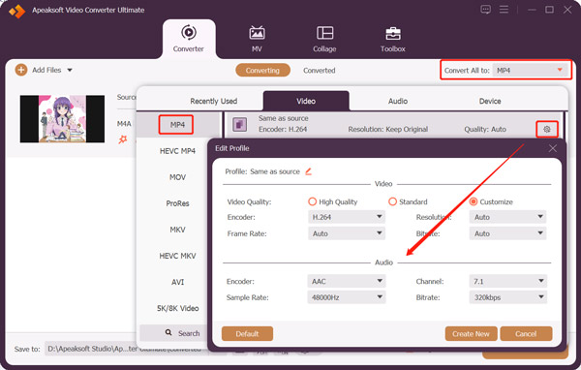Image resolution: width=581 pixels, height=370 pixels.
Task: Open the Sample Rate 48000Hz dropdown
Action: [x=347, y=297]
